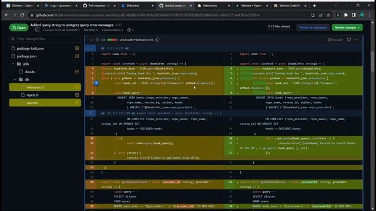Viewport: 376px width, 211px height.
Task: Open the Review changes dropdown
Action: click(x=347, y=28)
